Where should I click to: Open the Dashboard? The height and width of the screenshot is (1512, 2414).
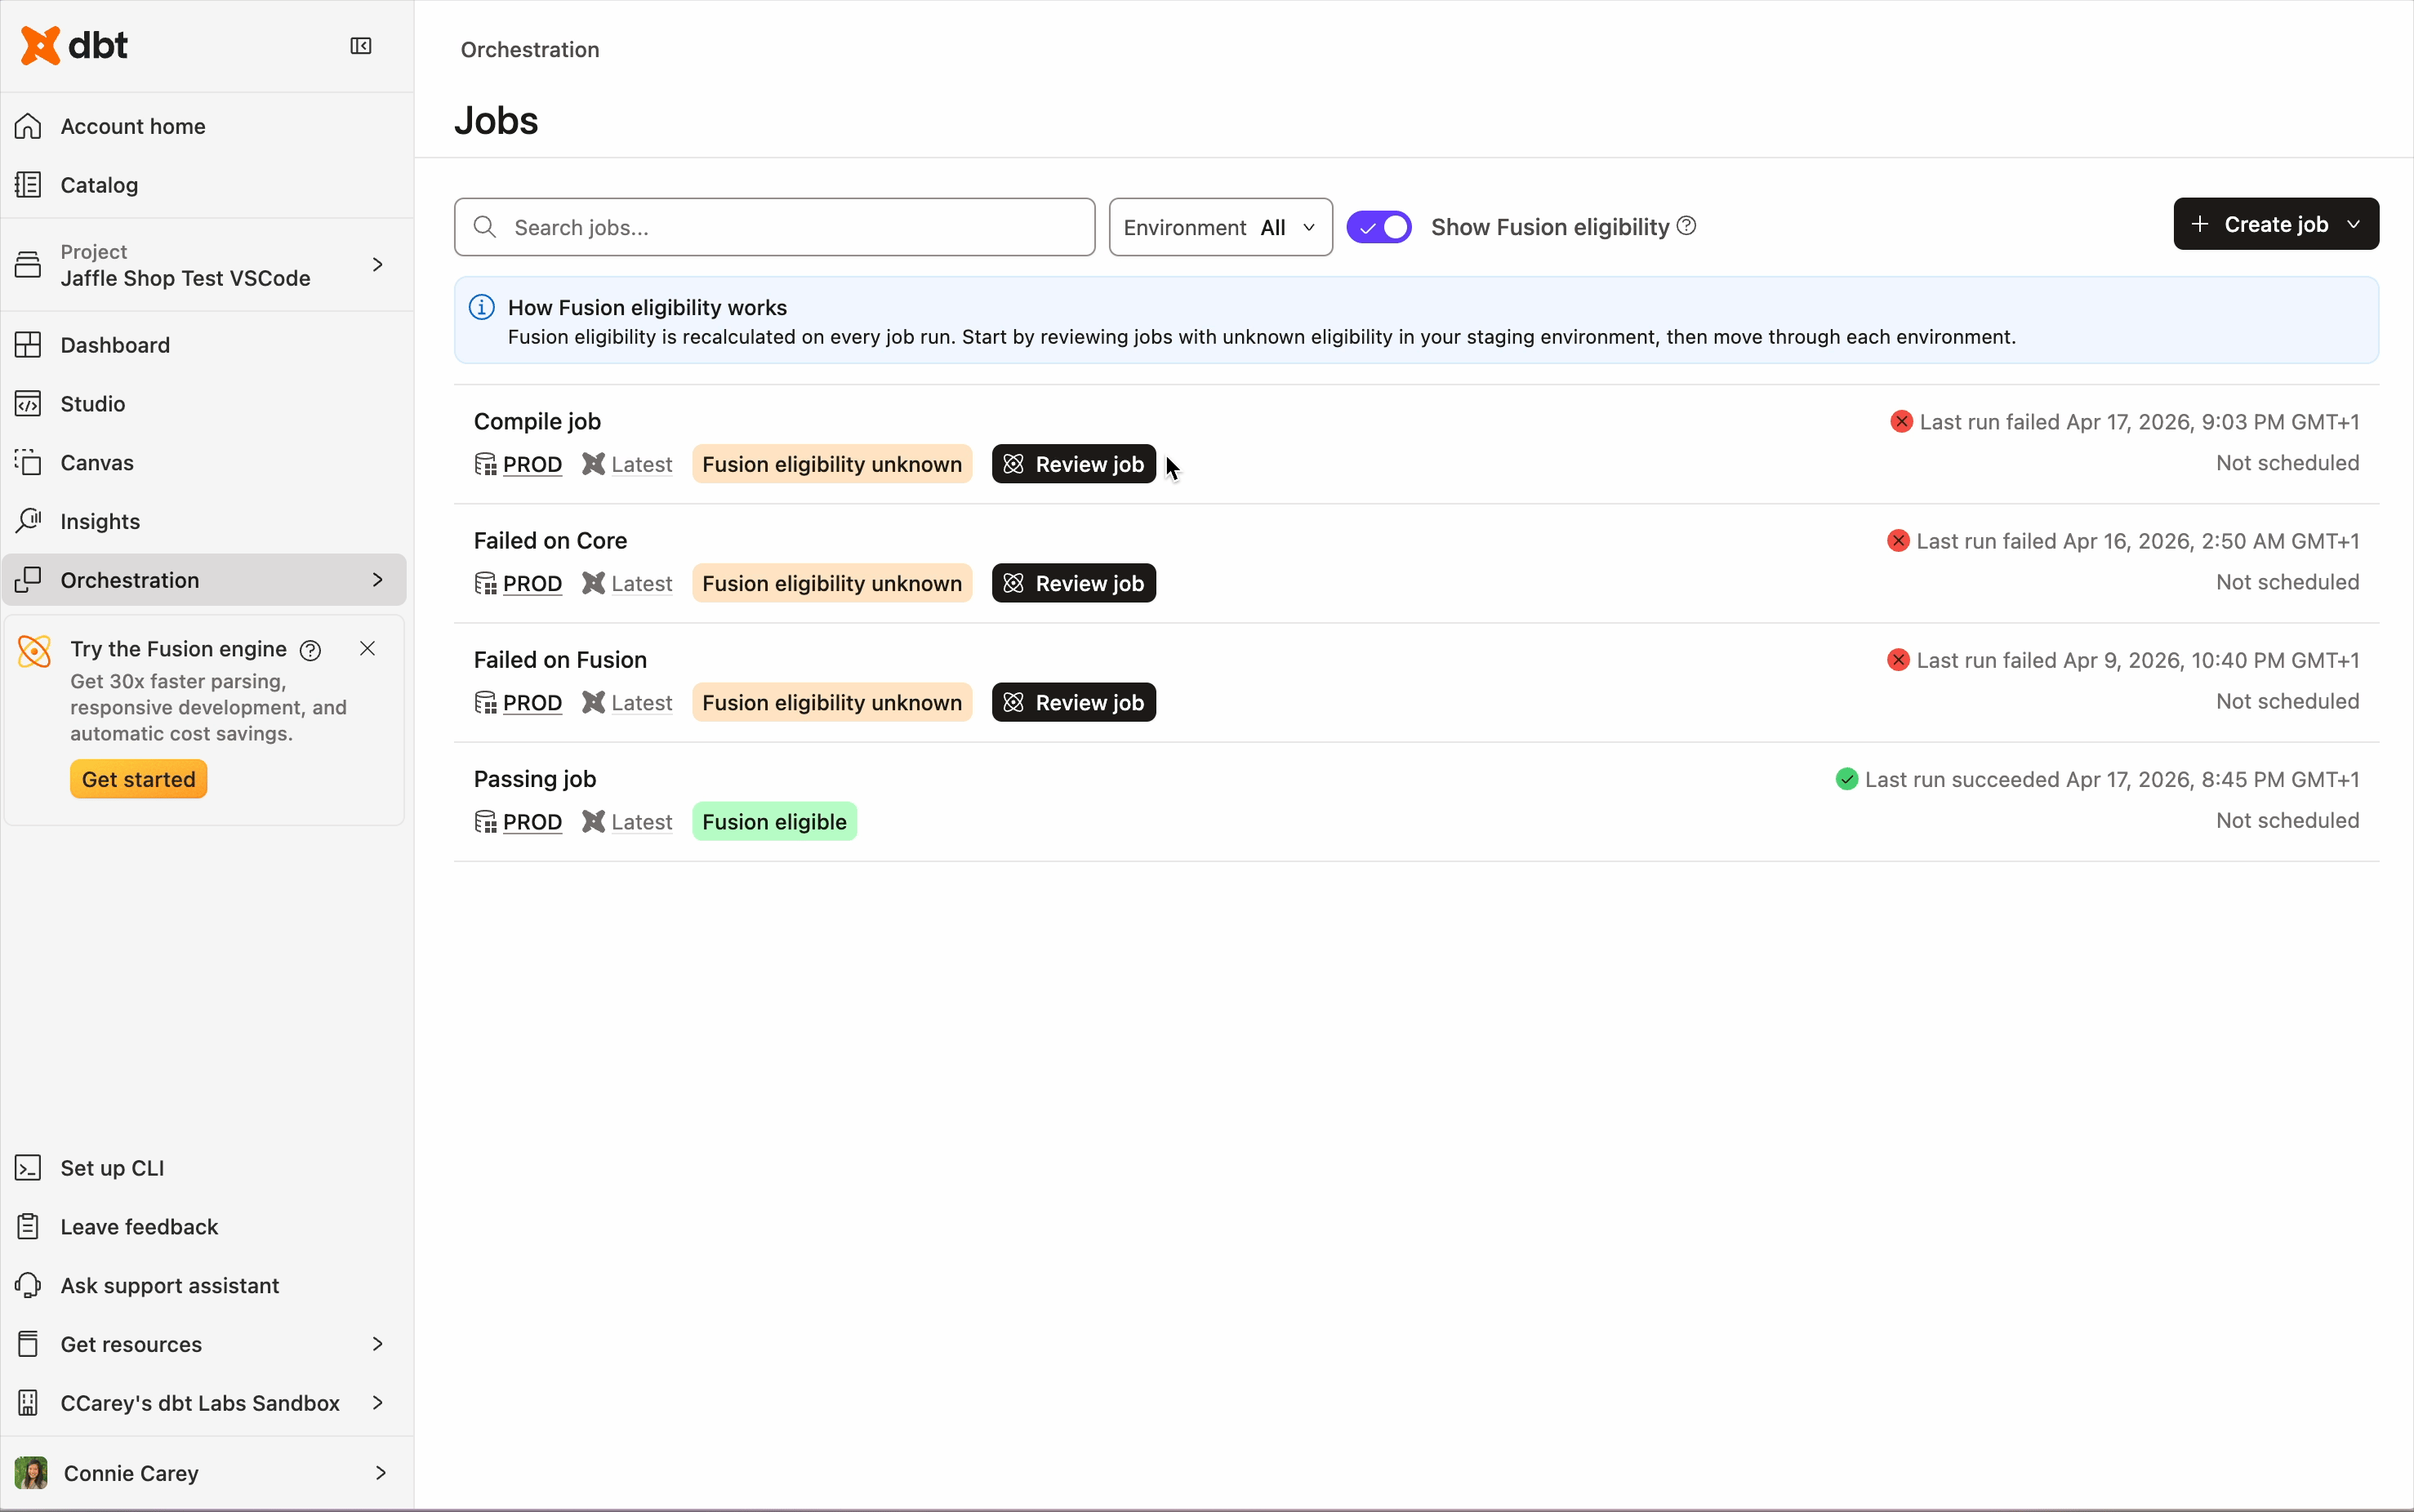point(115,344)
